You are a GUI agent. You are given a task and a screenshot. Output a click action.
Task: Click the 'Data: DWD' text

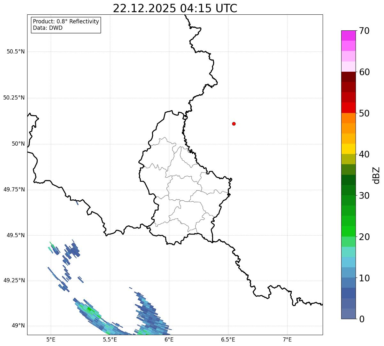[48, 28]
